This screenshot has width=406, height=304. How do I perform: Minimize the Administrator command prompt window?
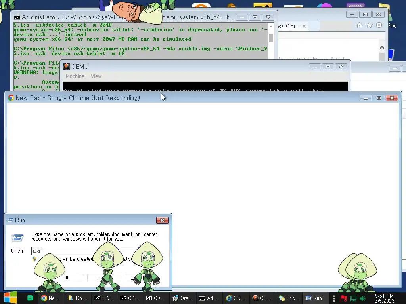(x=242, y=17)
